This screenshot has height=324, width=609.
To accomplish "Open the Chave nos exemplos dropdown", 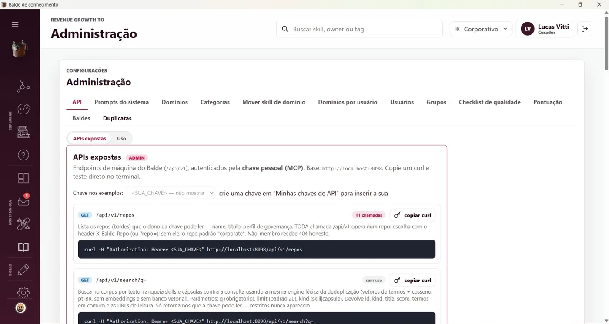I will coord(171,193).
